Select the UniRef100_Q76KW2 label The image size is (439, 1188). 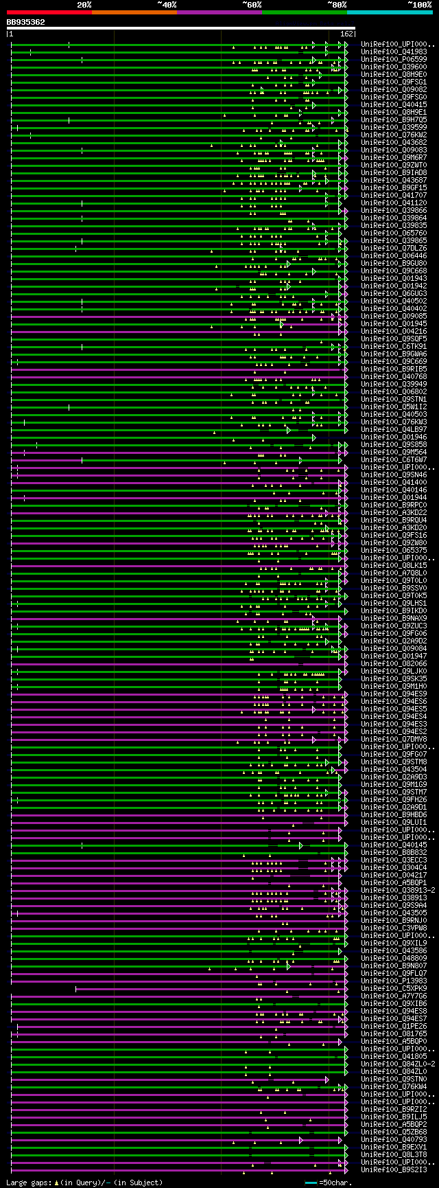(x=394, y=135)
